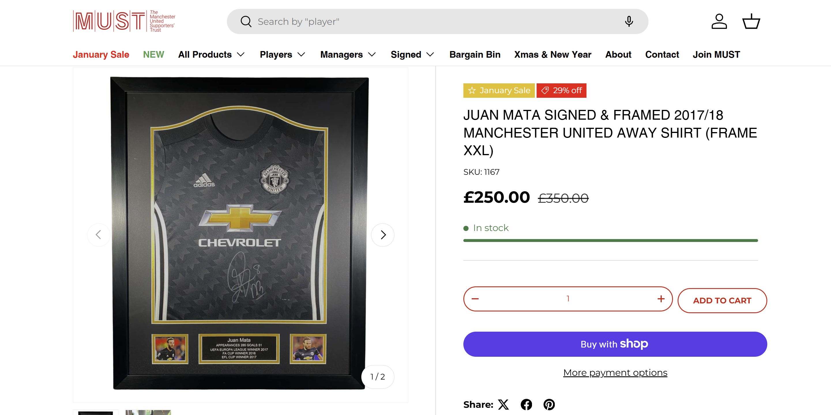Viewport: 831px width, 415px height.
Task: Expand the All Products dropdown
Action: (211, 55)
